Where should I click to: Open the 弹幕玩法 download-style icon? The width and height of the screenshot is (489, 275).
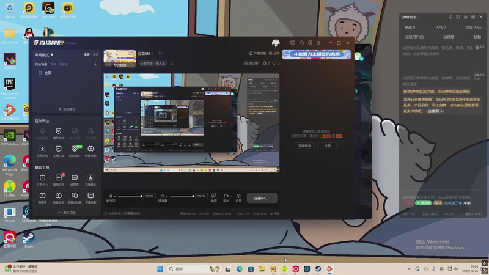42,151
